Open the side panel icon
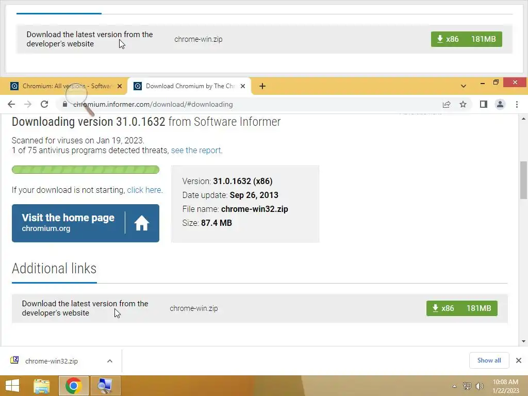 [484, 104]
